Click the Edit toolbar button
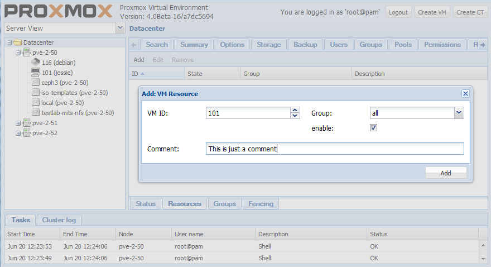Screen dimensions: 491x267 click(158, 60)
